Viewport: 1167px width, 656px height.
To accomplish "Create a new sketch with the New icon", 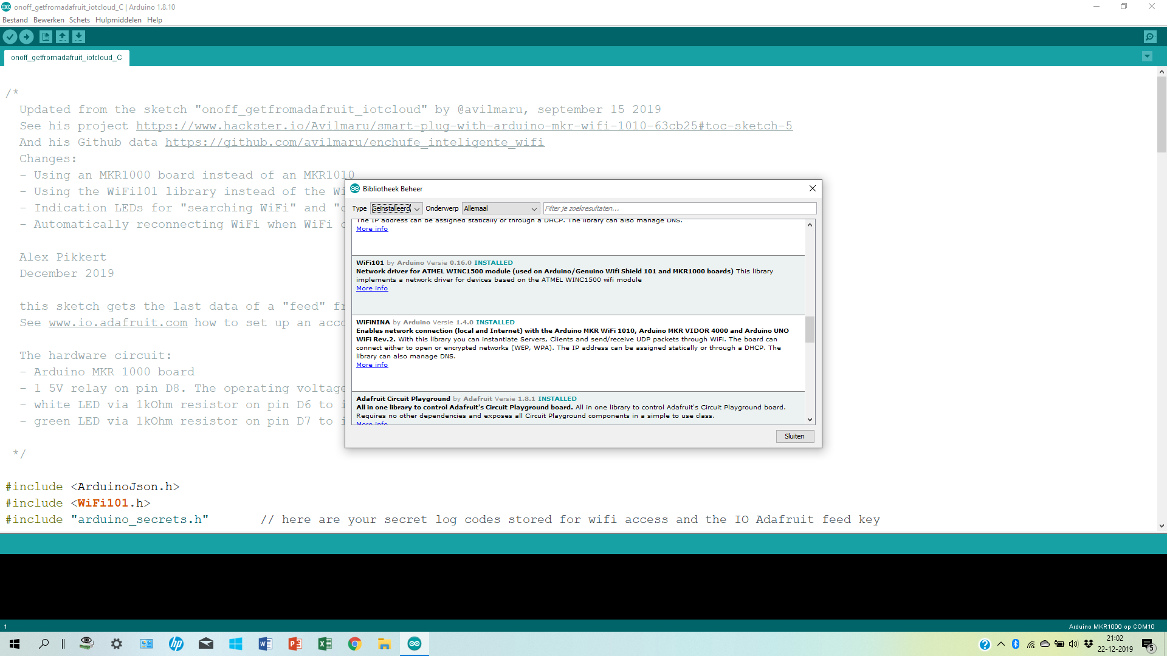I will tap(46, 37).
